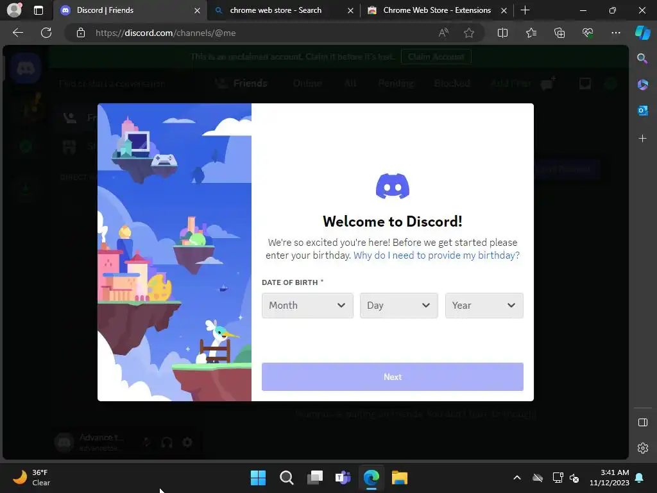Viewport: 657px width, 493px height.
Task: Open the Windows Start menu
Action: pos(258,478)
